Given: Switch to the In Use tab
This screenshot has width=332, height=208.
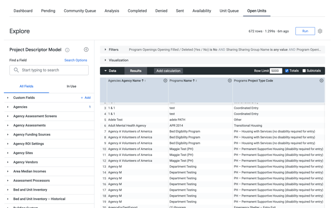Looking at the screenshot, I should 71,86.
